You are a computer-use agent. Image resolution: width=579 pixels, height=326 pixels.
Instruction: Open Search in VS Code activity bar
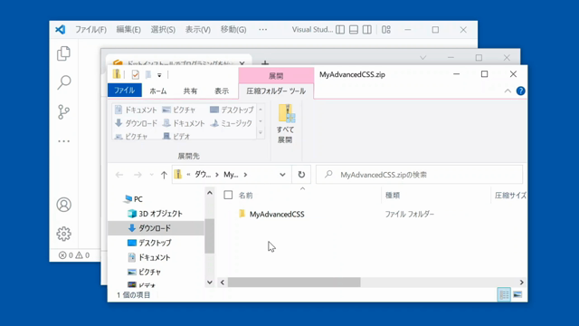[64, 82]
